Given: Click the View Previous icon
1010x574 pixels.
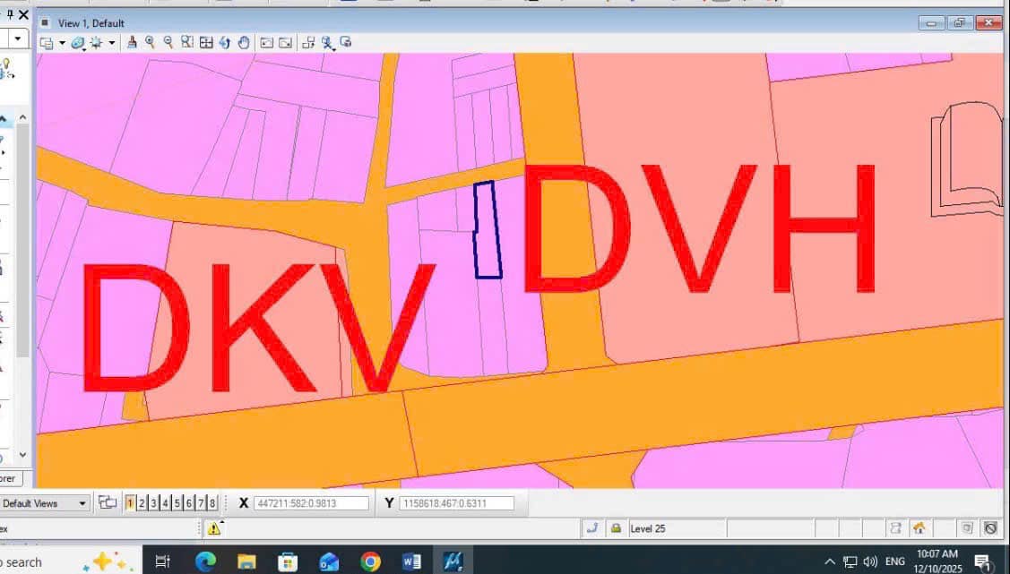Looking at the screenshot, I should 265,42.
